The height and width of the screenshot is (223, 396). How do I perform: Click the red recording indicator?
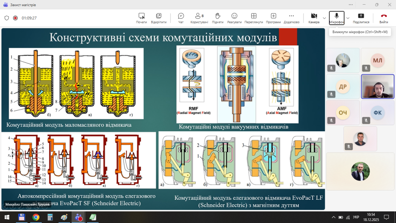15,18
